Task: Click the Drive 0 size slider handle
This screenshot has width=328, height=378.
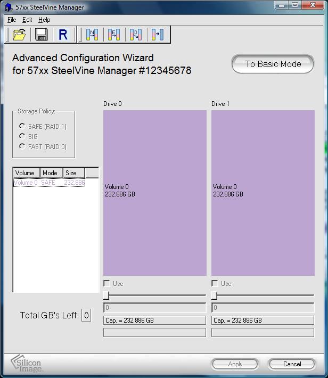Action: click(106, 295)
